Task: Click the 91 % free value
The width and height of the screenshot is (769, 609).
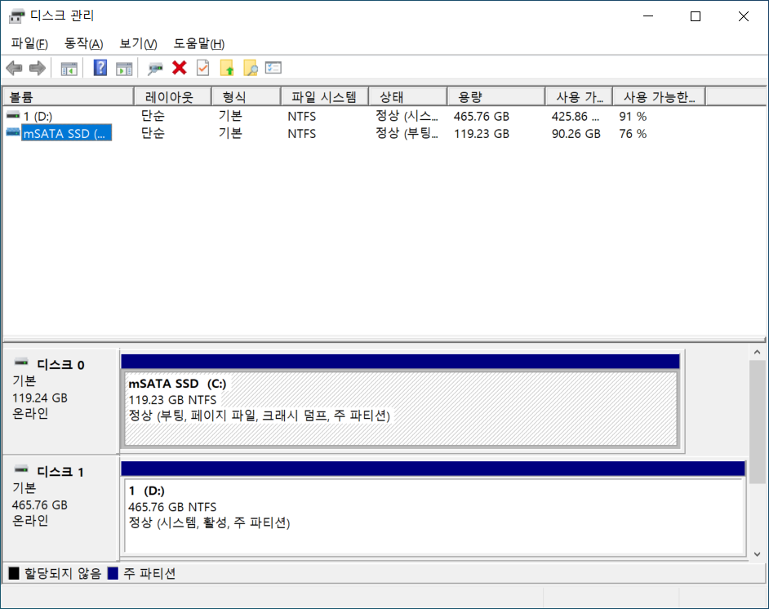Action: click(633, 117)
